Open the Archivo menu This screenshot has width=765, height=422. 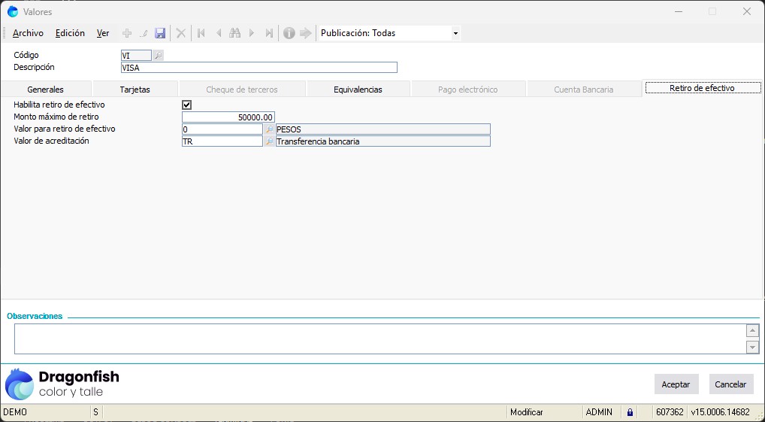coord(29,33)
